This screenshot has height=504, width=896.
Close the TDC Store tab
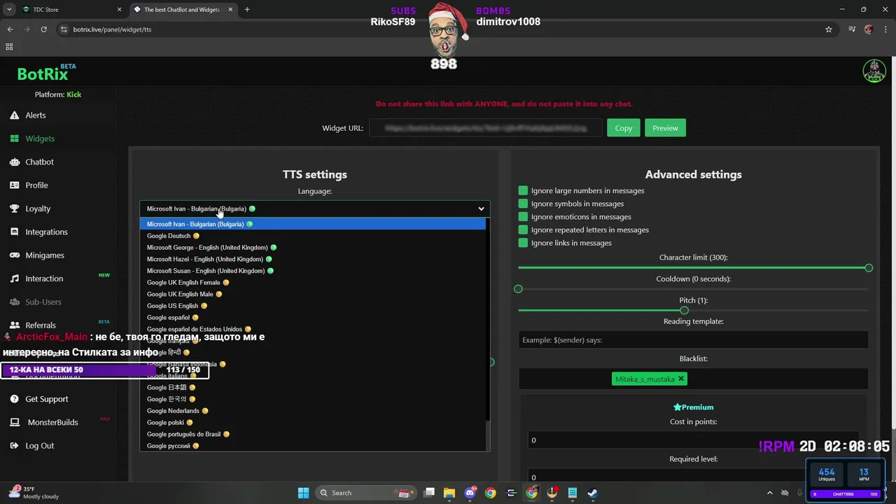(119, 10)
